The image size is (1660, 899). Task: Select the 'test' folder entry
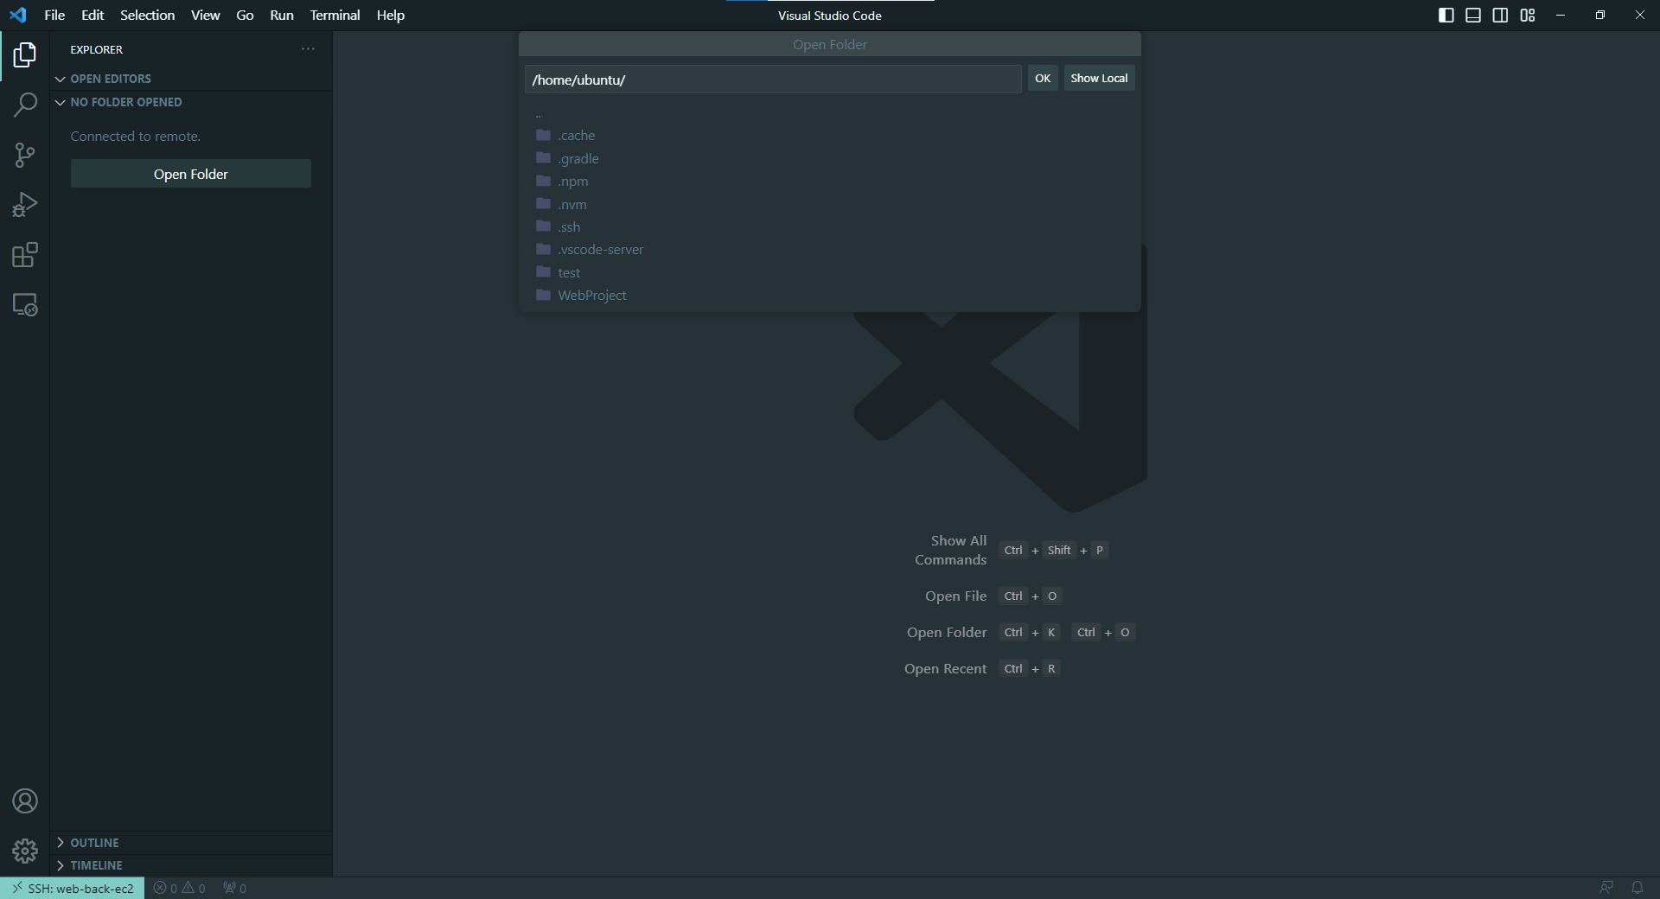click(x=830, y=272)
